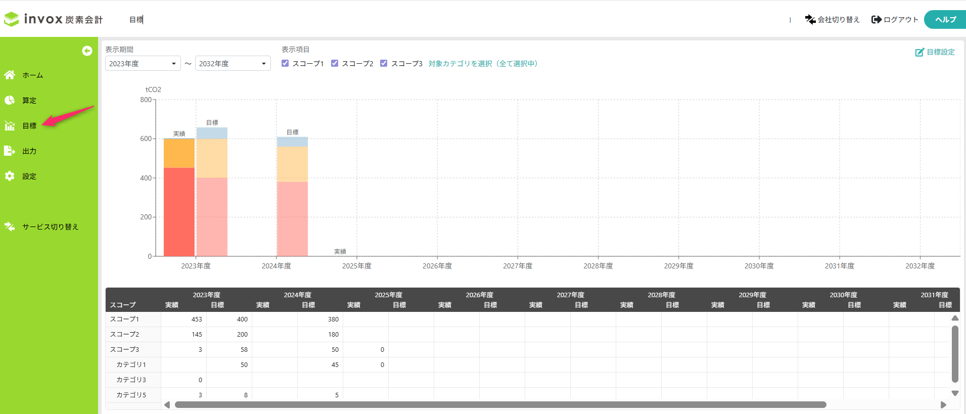Open 会社切り替え in the top bar
Screen dimensions: 966x414
832,19
